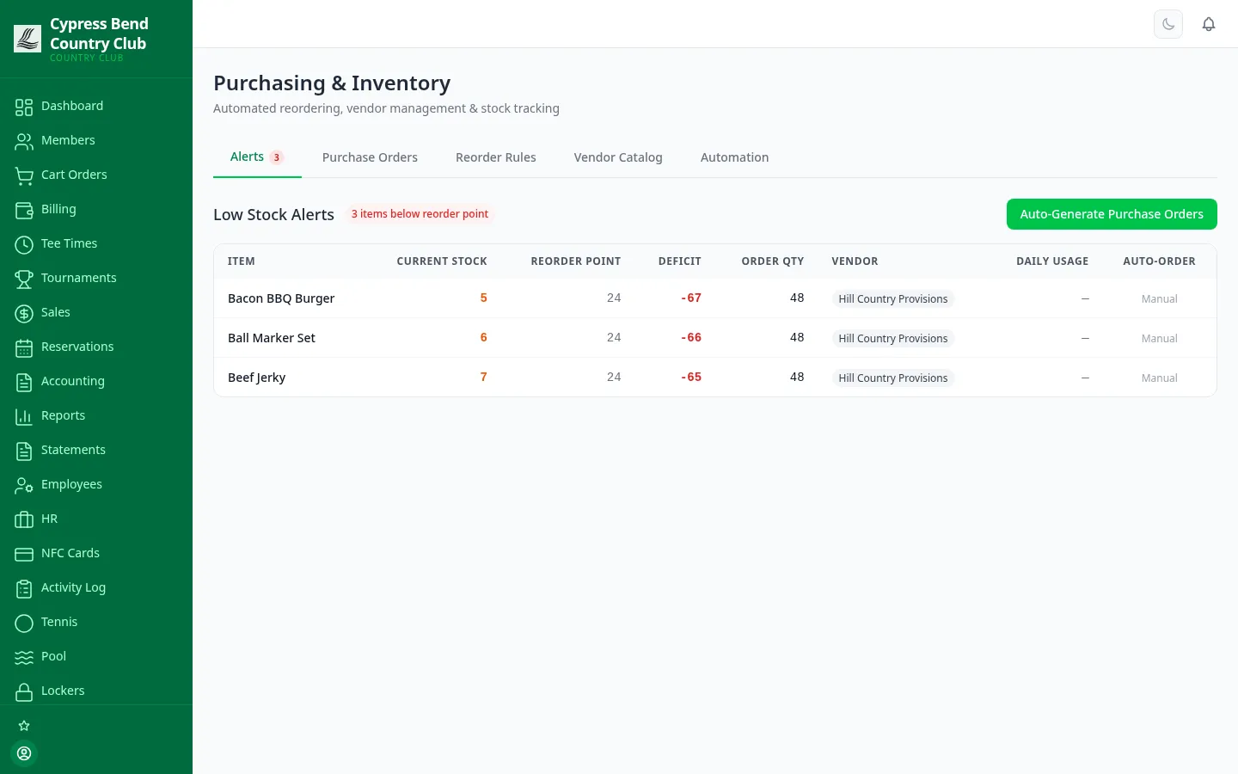Click Beef Jerky's Hill Country Provisions tag
This screenshot has height=774, width=1238.
[x=893, y=378]
